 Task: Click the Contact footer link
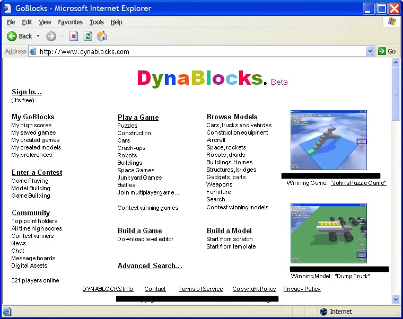click(155, 289)
